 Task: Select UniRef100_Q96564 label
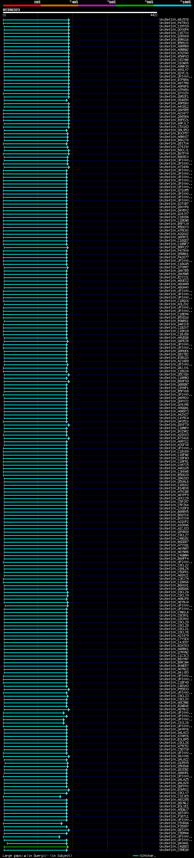pyautogui.click(x=174, y=117)
